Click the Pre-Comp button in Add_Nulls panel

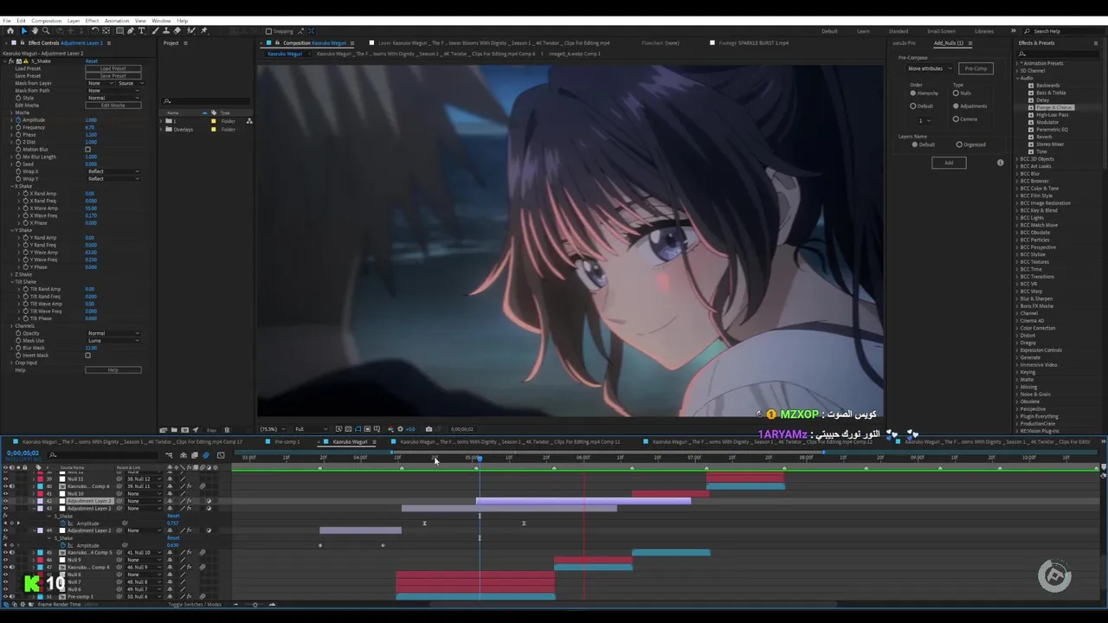[976, 68]
